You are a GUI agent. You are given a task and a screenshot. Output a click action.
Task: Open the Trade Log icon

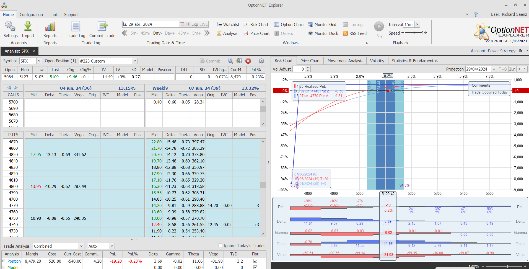(x=76, y=27)
